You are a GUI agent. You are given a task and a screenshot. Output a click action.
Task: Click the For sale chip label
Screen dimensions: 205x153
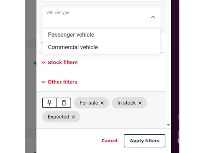click(x=89, y=103)
